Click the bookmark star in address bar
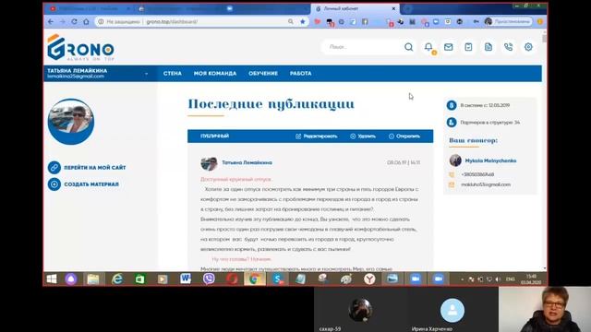 coord(303,22)
